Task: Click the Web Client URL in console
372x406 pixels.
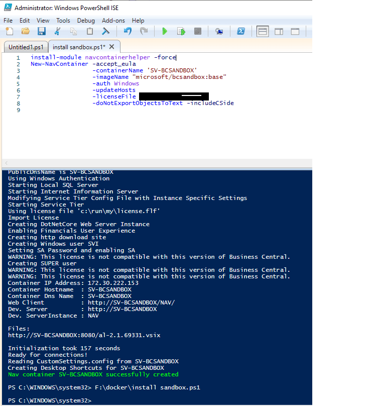Action: 132,302
